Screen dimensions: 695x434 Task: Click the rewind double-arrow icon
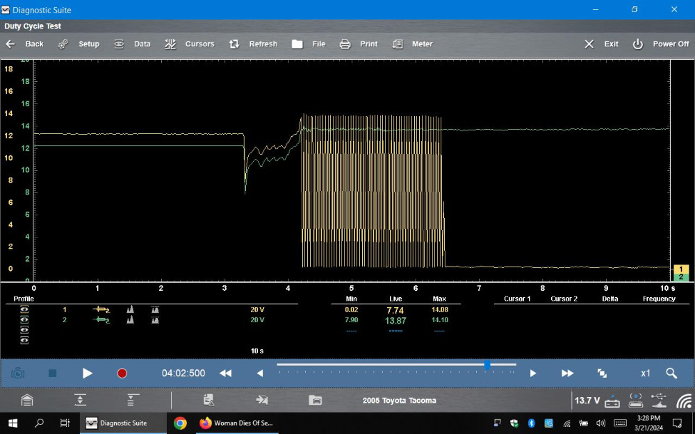pos(225,374)
